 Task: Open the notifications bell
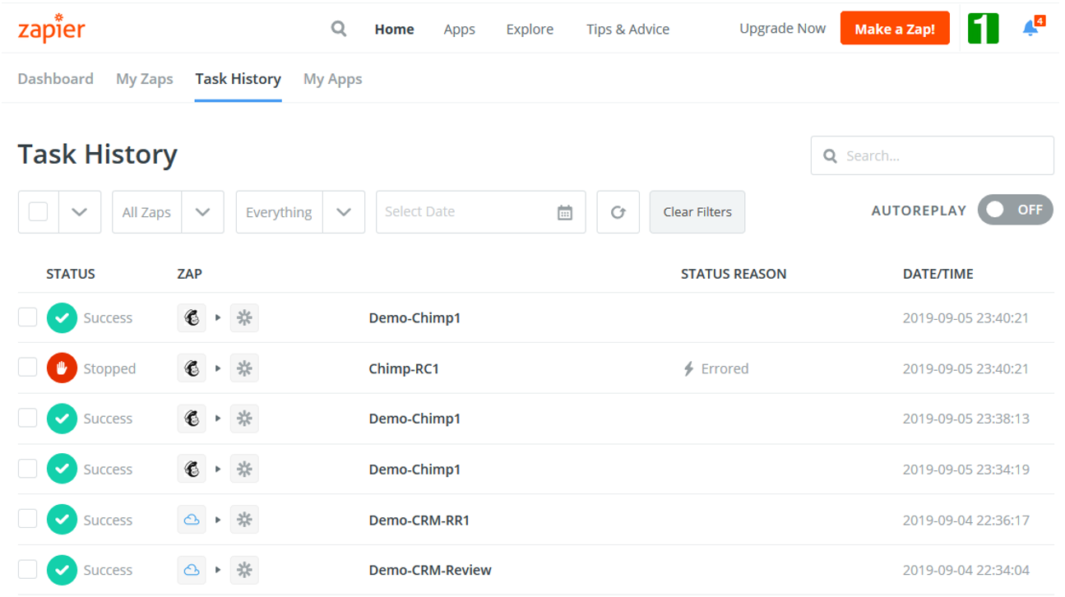click(1030, 28)
